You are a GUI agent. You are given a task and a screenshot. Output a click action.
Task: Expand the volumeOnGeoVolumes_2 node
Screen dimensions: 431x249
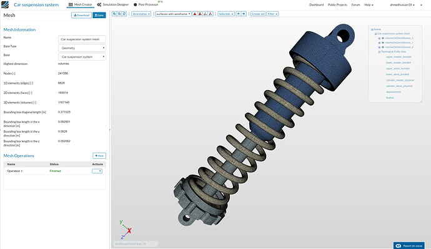379,38
